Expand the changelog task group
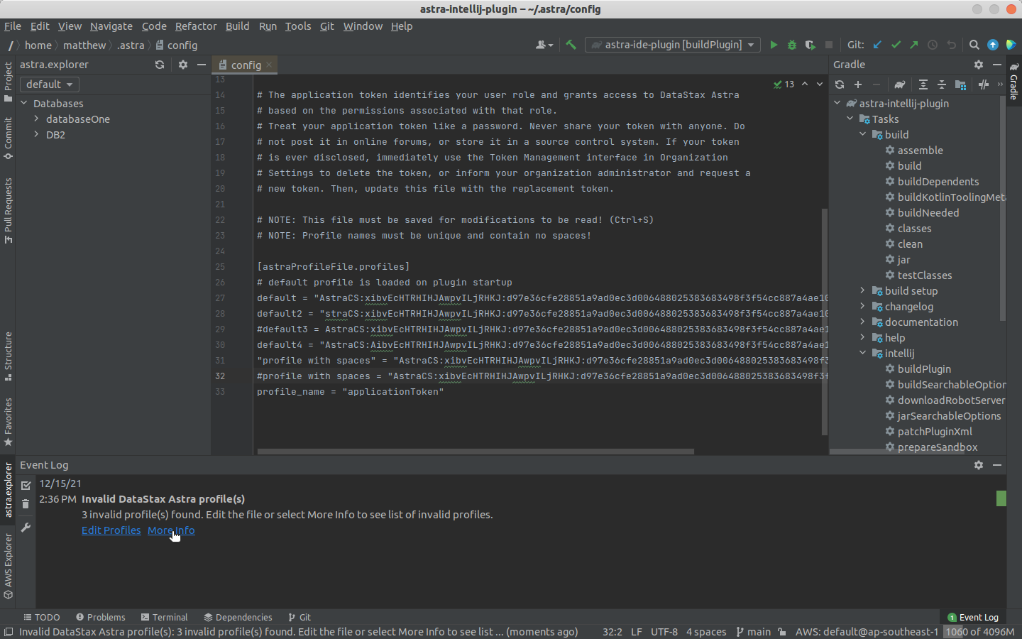Image resolution: width=1022 pixels, height=639 pixels. click(x=862, y=307)
